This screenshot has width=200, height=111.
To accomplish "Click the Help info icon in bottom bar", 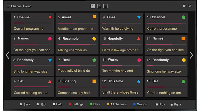I will [x=54, y=104].
